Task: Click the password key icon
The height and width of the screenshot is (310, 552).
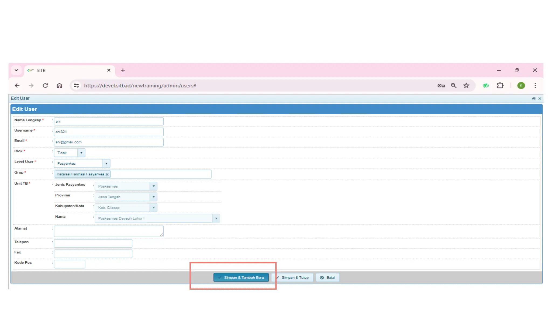Action: [441, 86]
